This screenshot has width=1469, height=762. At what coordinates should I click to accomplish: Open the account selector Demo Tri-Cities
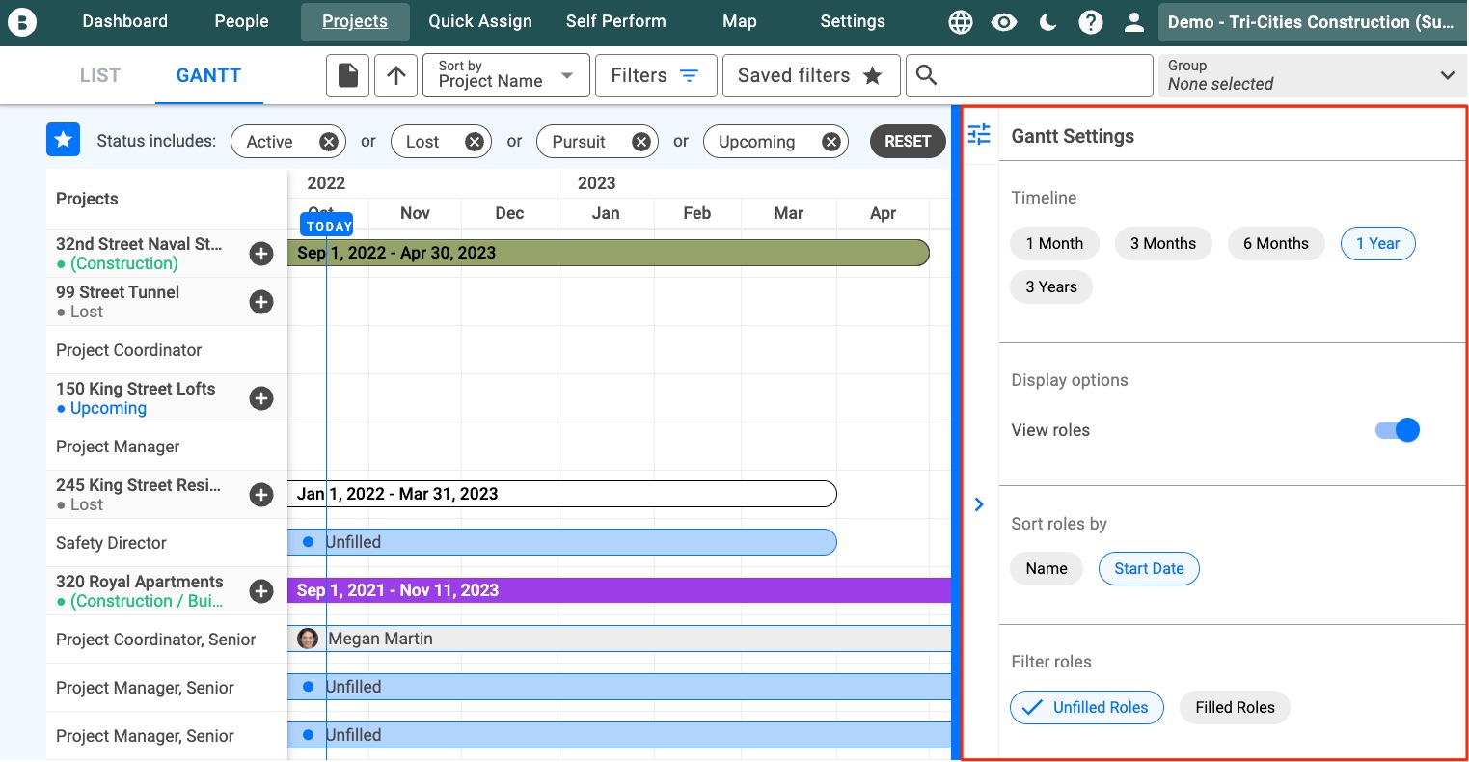coord(1311,22)
